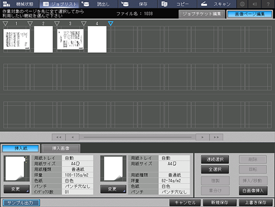The image size is (275, 207).
Task: Select insertion marker before page 1
Action: point(5,23)
